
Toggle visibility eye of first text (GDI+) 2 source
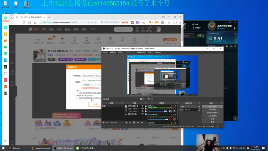click(142, 108)
